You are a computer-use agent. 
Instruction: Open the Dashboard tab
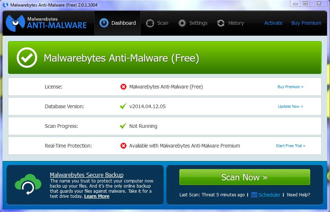pyautogui.click(x=117, y=23)
